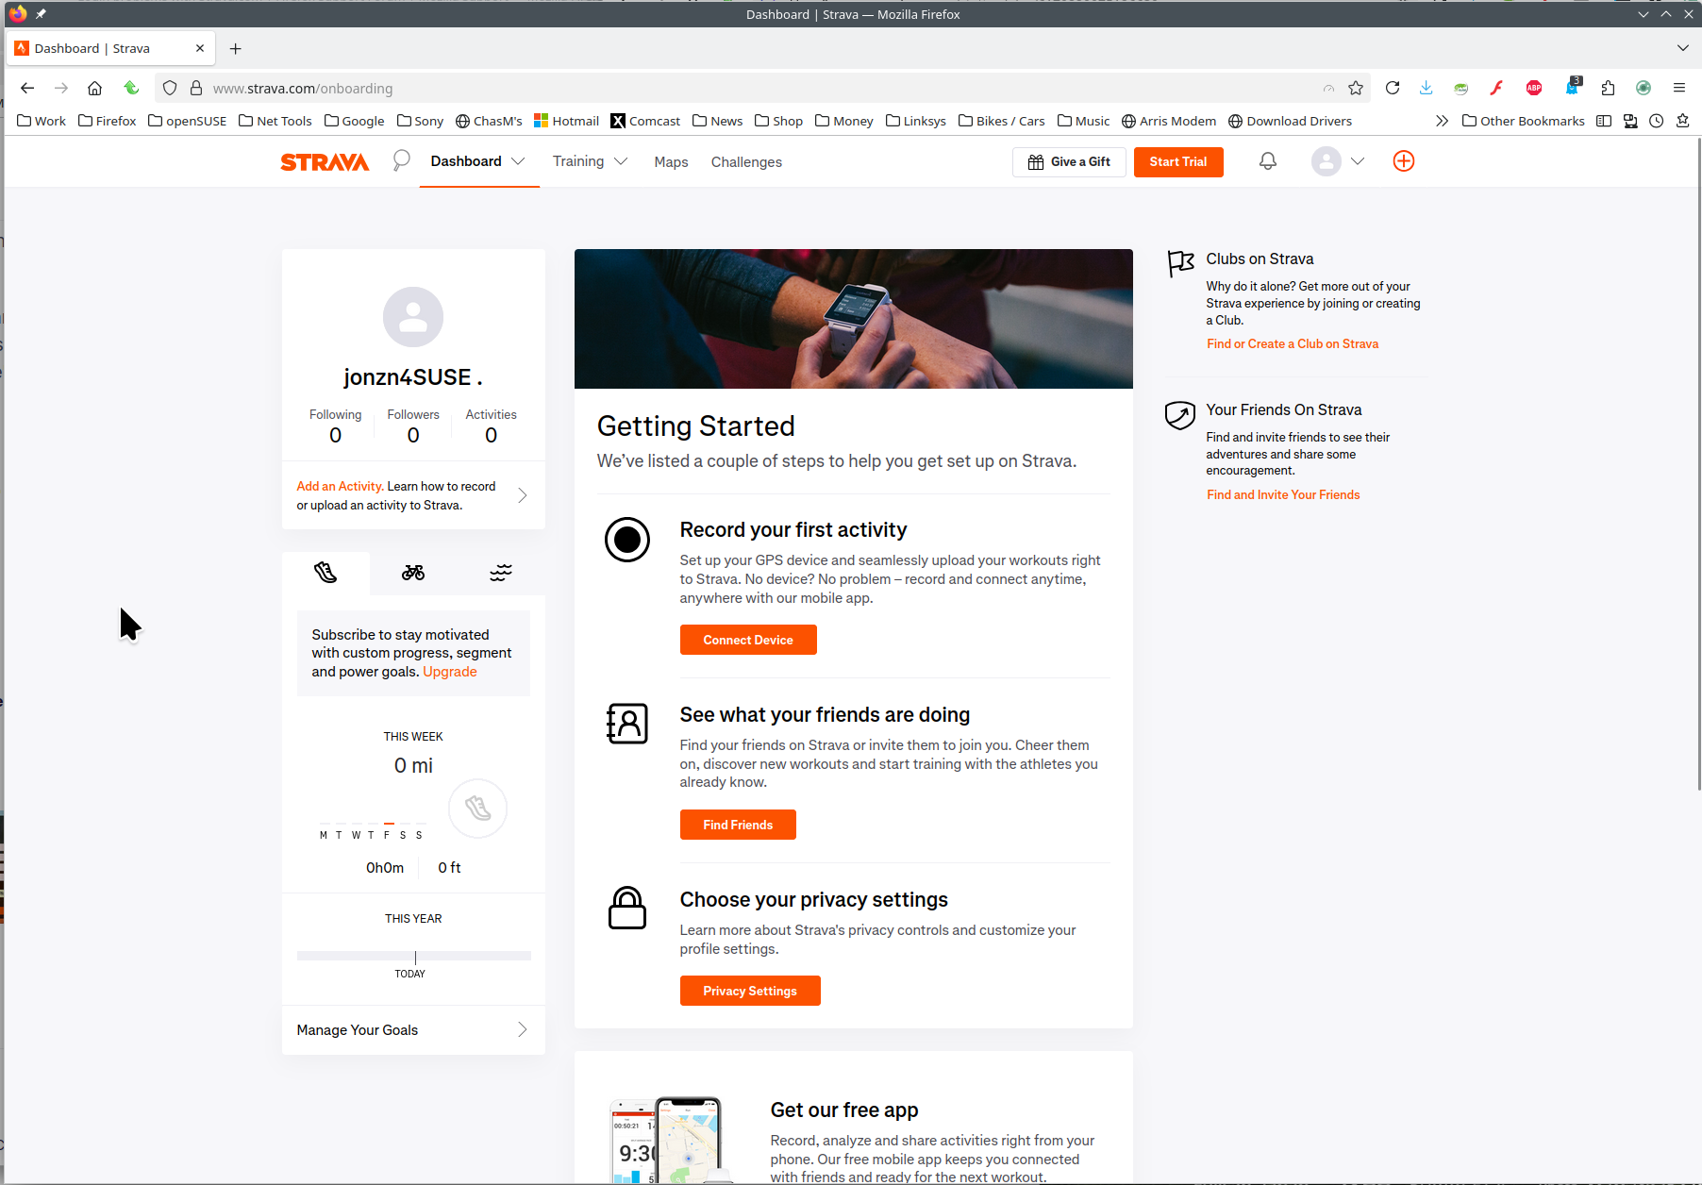
Task: Click the tracking protection shield icon
Action: pyautogui.click(x=170, y=88)
